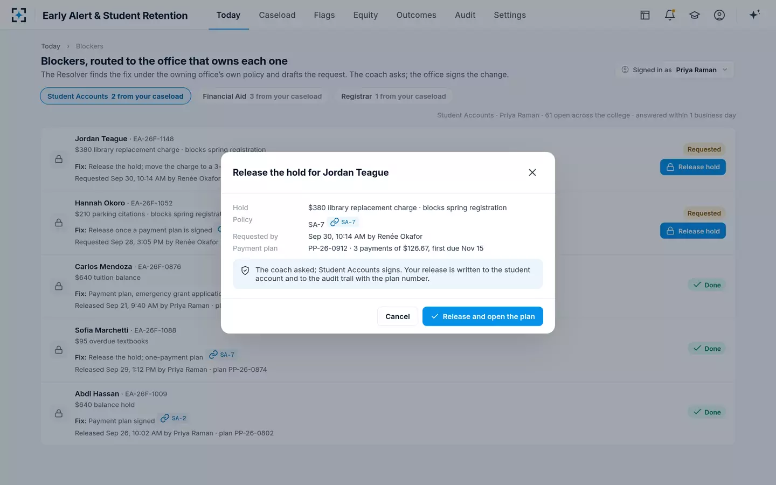Click the lock icon on Sofia Marchetti's row

(59, 350)
